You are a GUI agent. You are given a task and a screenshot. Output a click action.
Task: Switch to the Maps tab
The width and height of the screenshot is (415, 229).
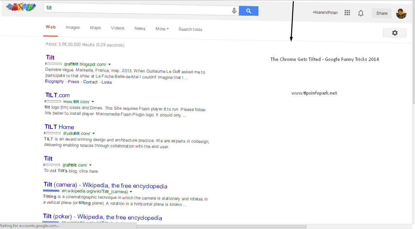pyautogui.click(x=95, y=28)
